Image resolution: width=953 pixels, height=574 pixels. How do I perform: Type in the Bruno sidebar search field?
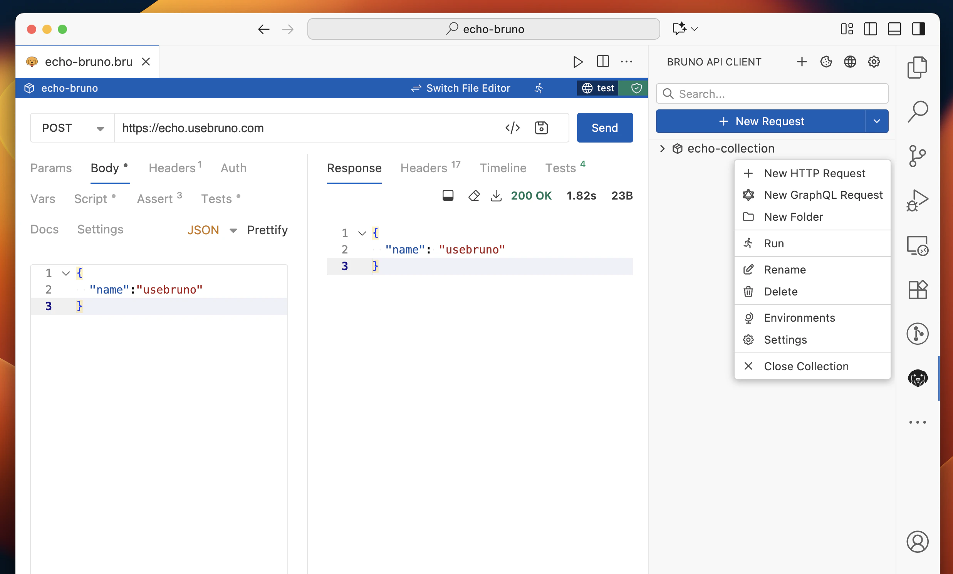point(772,94)
